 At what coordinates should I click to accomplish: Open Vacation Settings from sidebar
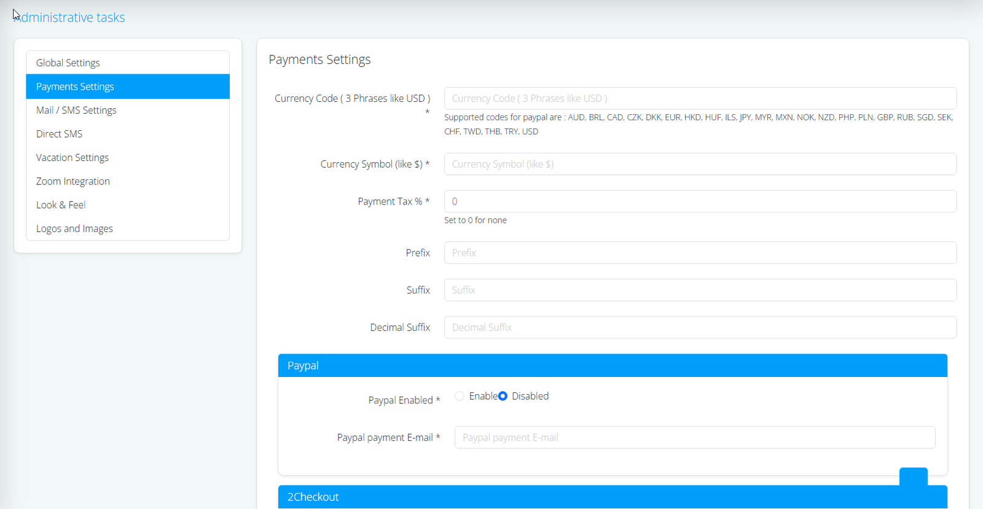[72, 158]
